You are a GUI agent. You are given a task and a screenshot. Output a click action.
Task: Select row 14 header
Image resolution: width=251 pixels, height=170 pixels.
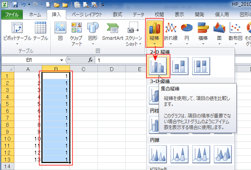pyautogui.click(x=7, y=166)
